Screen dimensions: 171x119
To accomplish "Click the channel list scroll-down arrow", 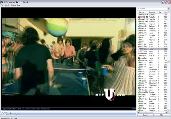I will click(169, 110).
